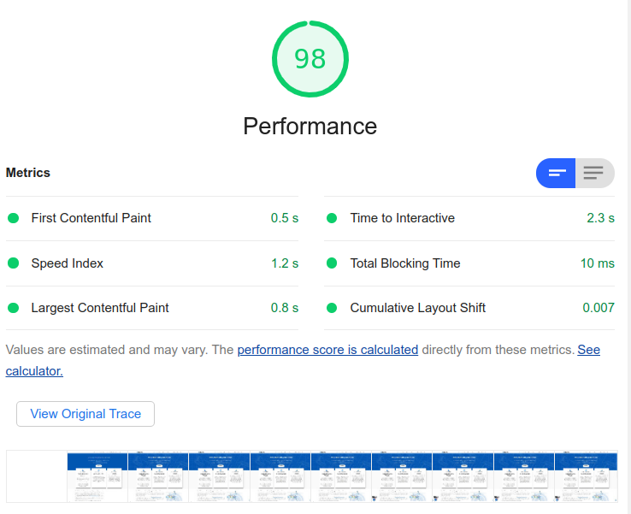Click the 1.2 s Speed Index value

tap(285, 263)
